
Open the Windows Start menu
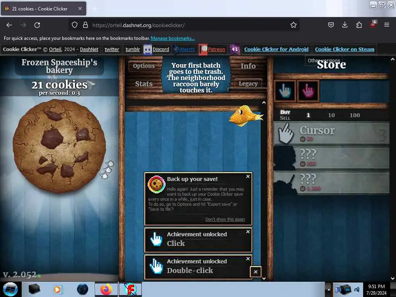(10, 289)
